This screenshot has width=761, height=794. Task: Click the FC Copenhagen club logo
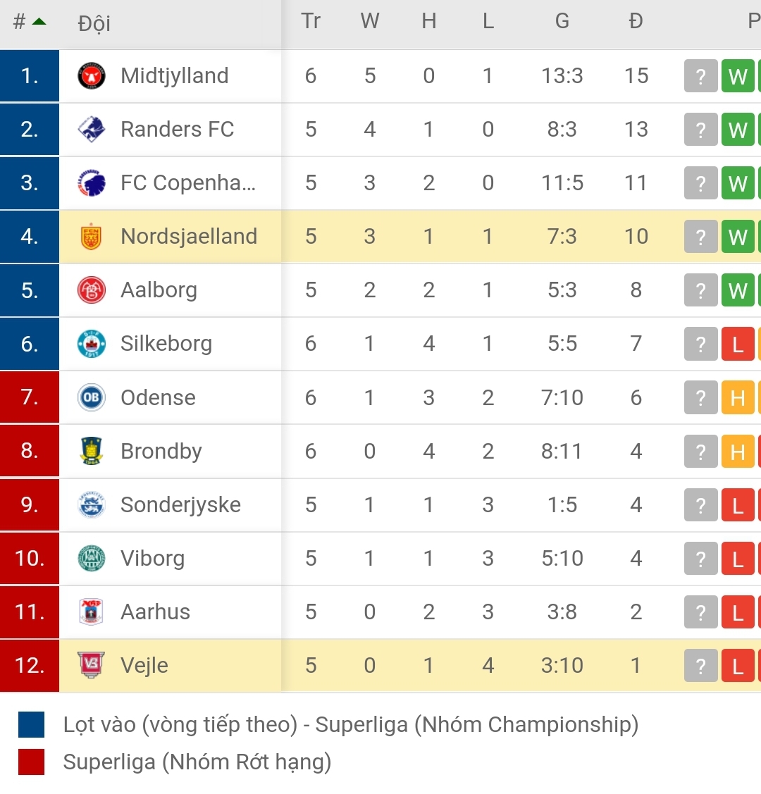tap(92, 183)
